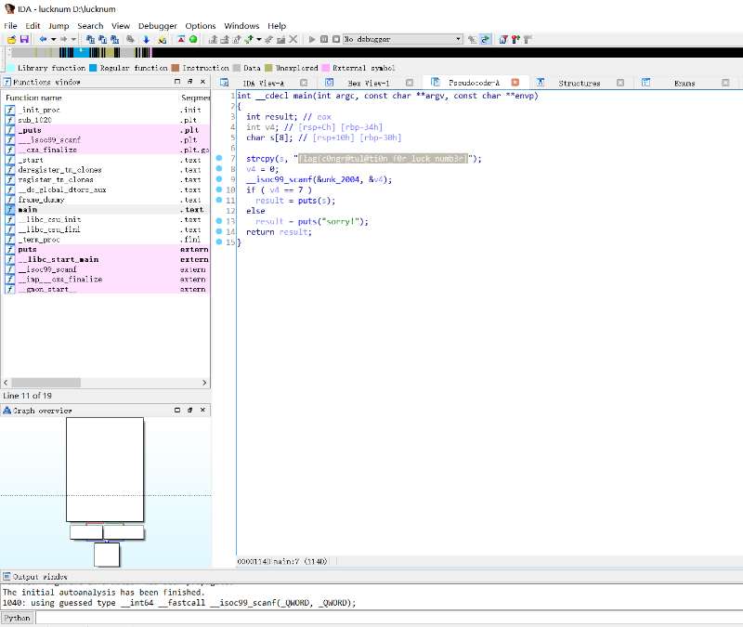Switch to the Hex View-1 tab
The width and height of the screenshot is (743, 627).
tap(368, 83)
